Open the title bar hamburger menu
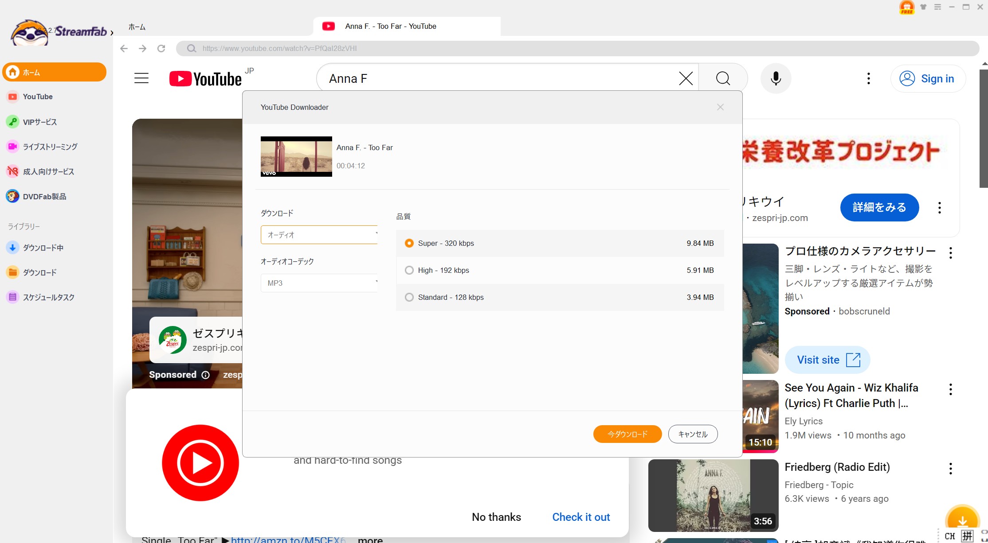Screen dimensions: 988x543 tap(937, 7)
